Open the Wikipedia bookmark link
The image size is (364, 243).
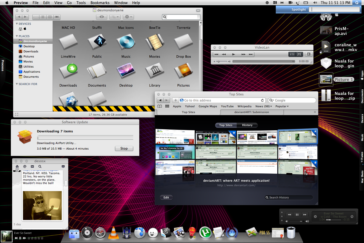pos(244,106)
